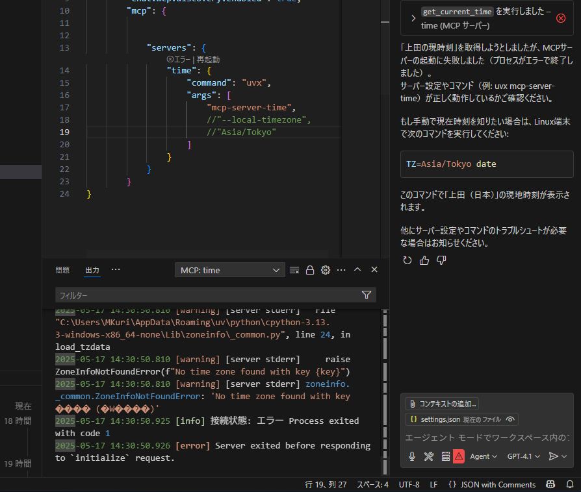Change file encoding UTF-8
Image resolution: width=581 pixels, height=492 pixels.
[x=409, y=485]
